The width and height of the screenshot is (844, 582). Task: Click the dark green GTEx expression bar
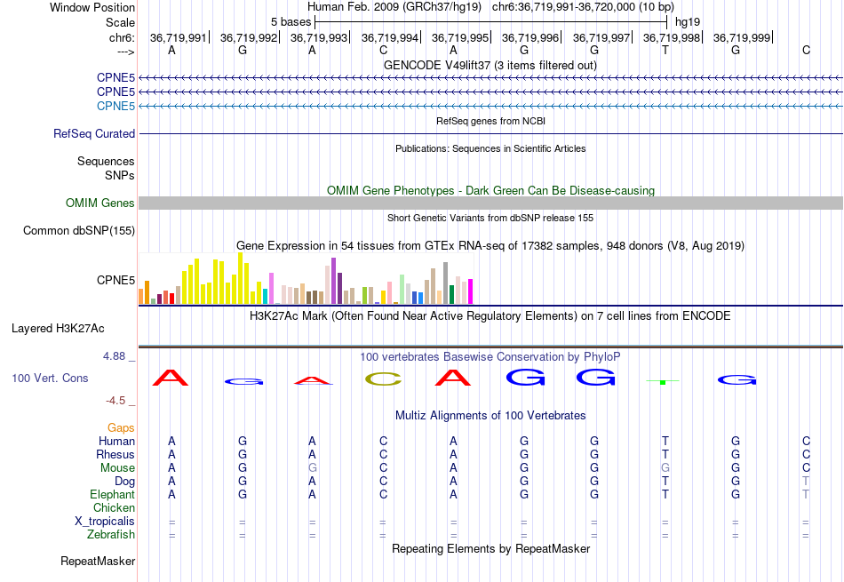coord(452,294)
